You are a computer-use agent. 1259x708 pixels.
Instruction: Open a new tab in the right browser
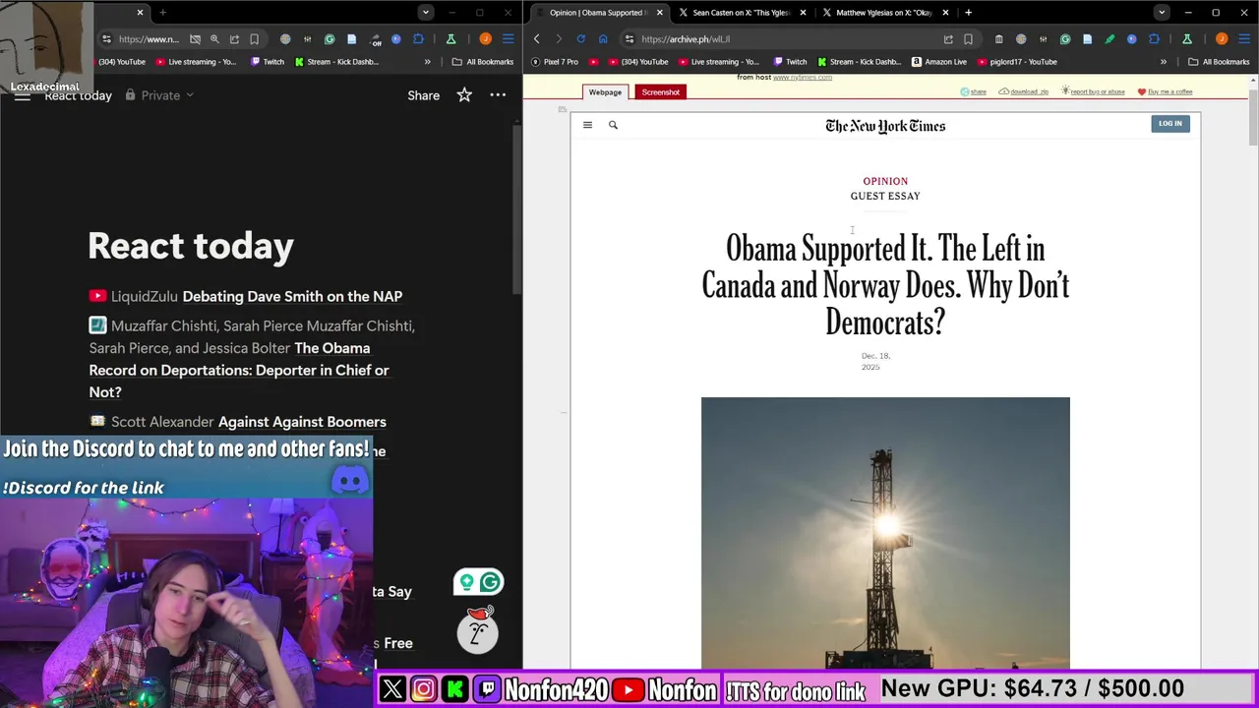(x=968, y=13)
